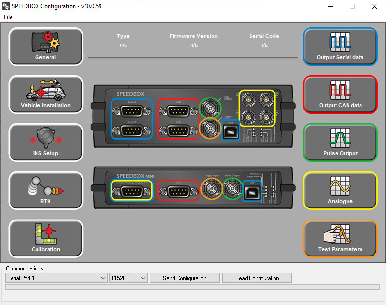The height and width of the screenshot is (305, 386).
Task: Open the File menu
Action: 8,17
